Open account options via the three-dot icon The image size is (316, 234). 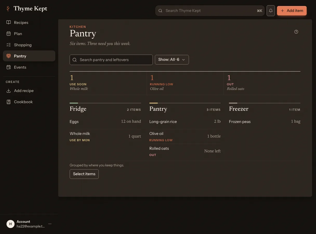(x=50, y=224)
